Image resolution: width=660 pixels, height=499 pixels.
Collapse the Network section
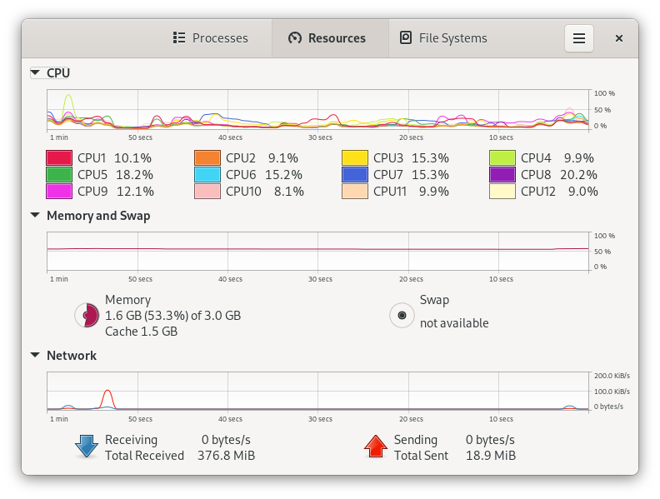tap(35, 356)
